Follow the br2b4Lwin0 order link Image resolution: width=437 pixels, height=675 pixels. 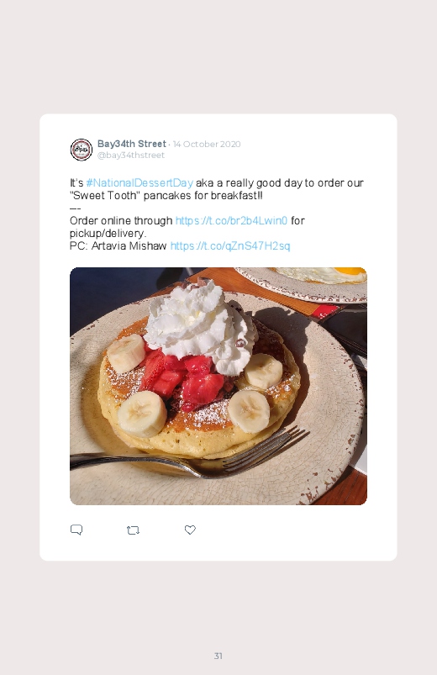[231, 221]
